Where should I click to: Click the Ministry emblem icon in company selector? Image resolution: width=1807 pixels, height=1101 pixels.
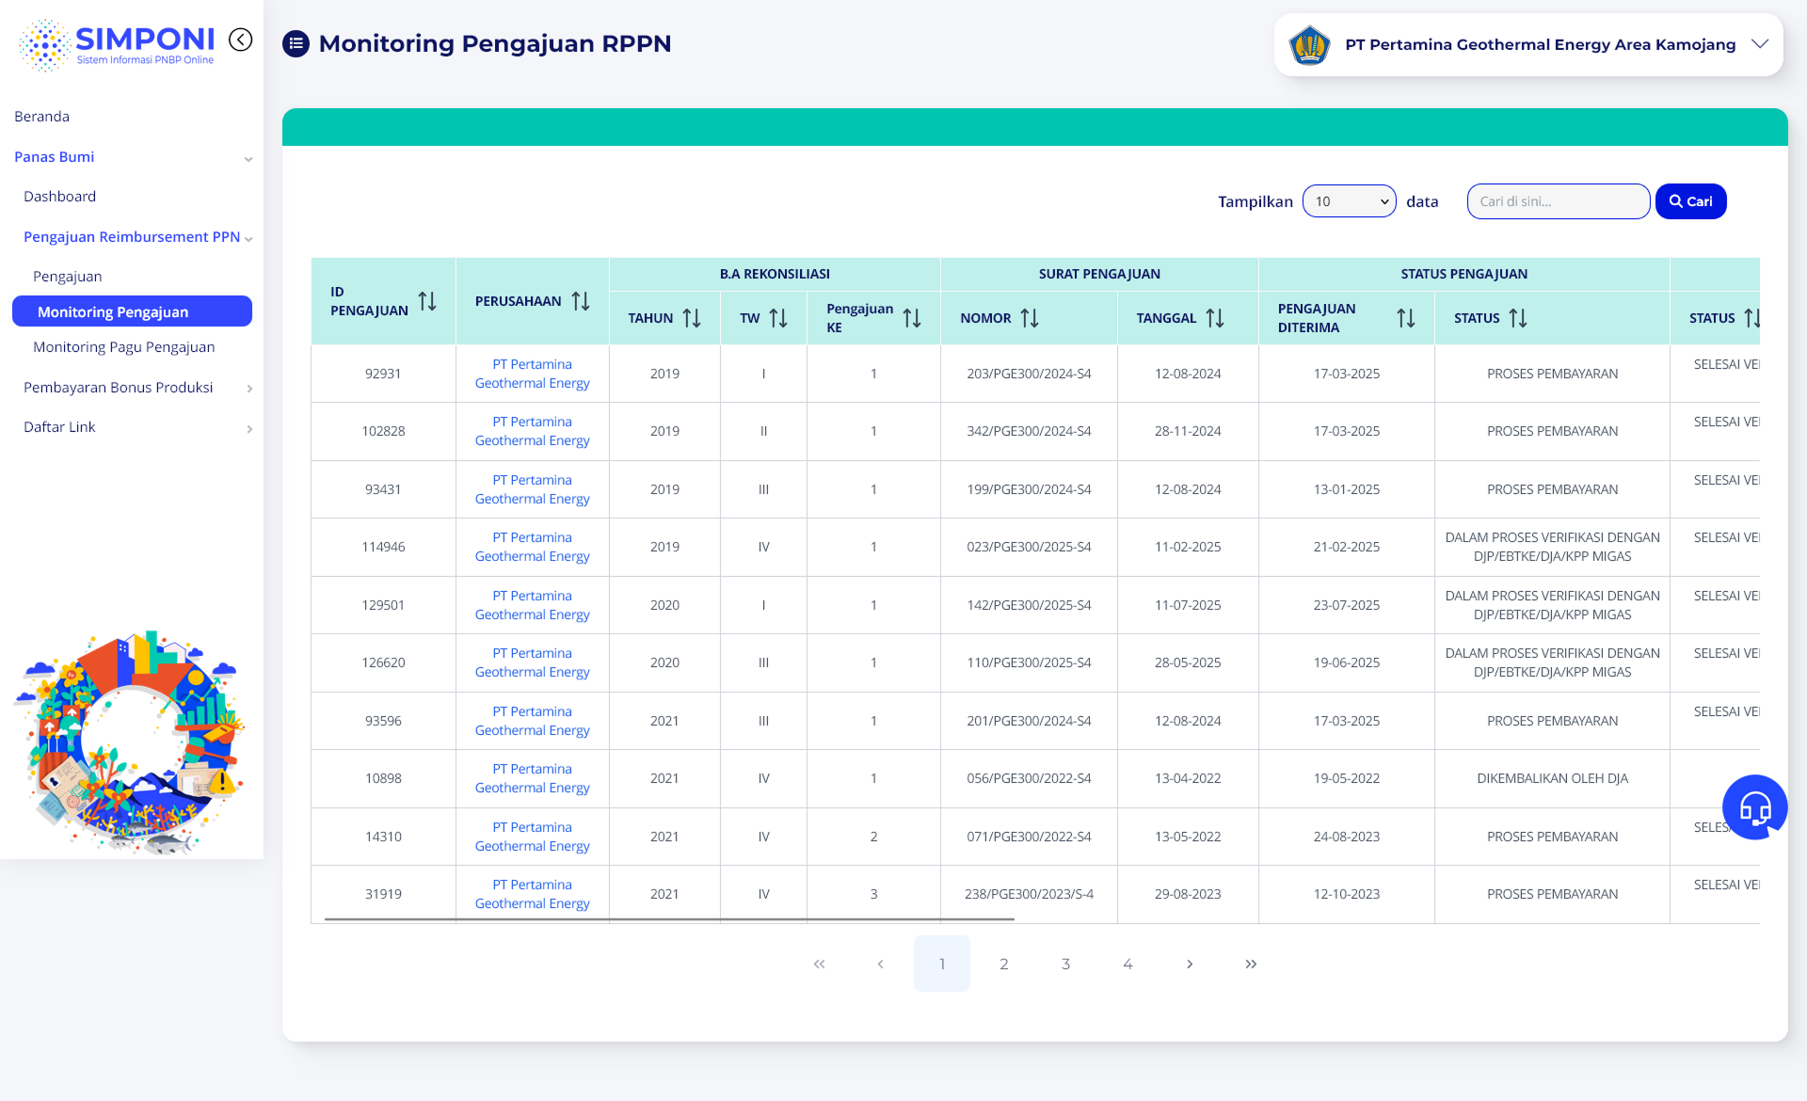tap(1309, 44)
